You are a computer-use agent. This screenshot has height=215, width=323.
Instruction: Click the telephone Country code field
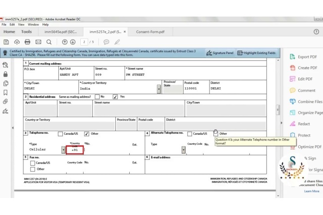click(x=75, y=150)
